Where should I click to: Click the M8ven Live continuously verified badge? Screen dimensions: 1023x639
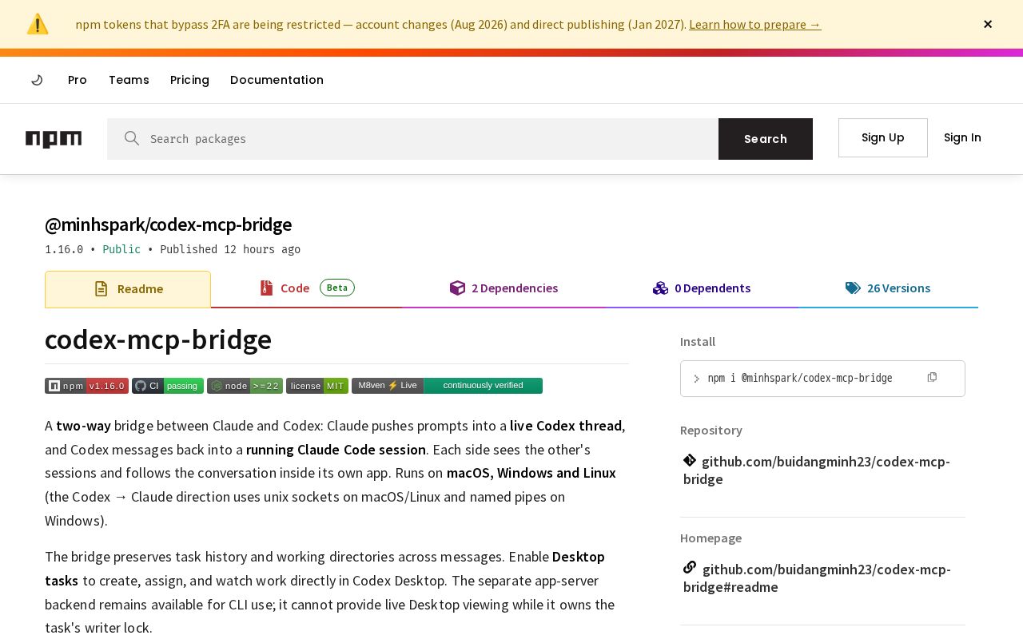(x=447, y=386)
